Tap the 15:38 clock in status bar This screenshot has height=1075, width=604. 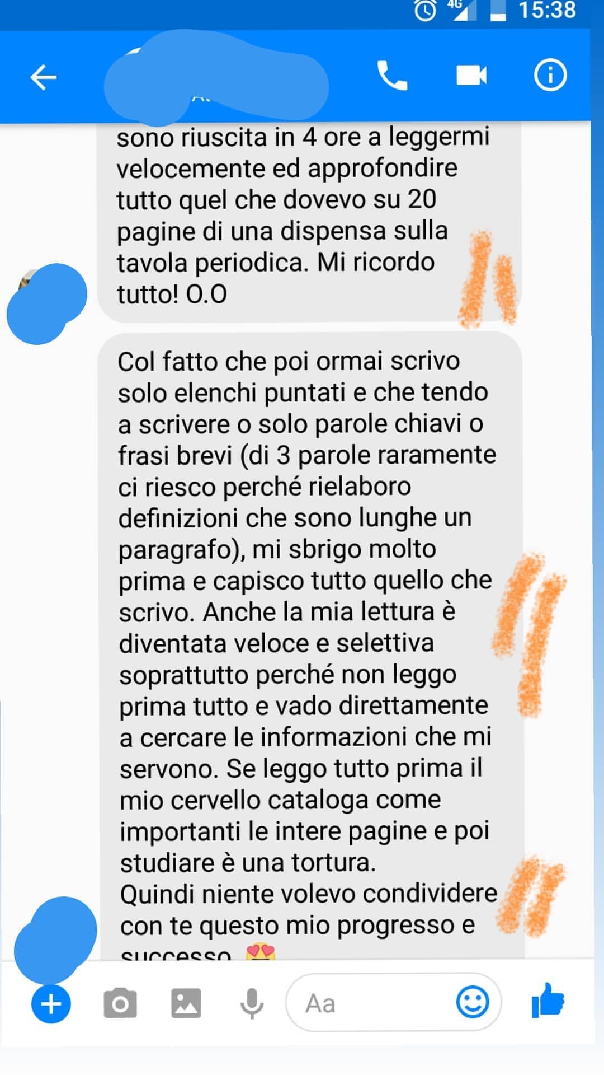[x=546, y=10]
